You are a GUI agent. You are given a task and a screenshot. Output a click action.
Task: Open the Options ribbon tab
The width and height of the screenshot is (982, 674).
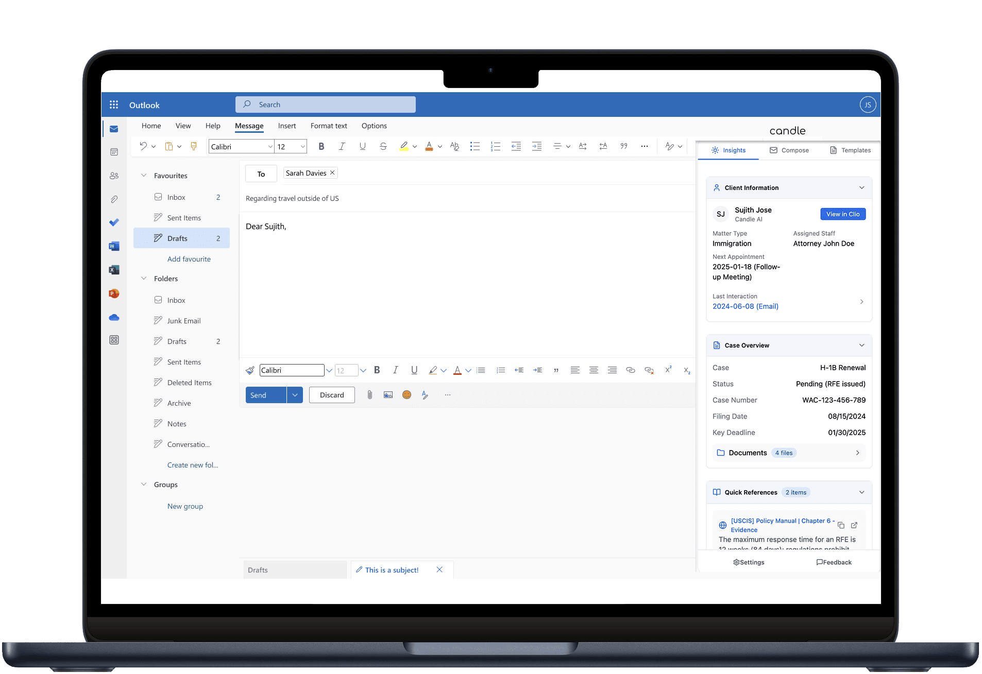point(374,126)
